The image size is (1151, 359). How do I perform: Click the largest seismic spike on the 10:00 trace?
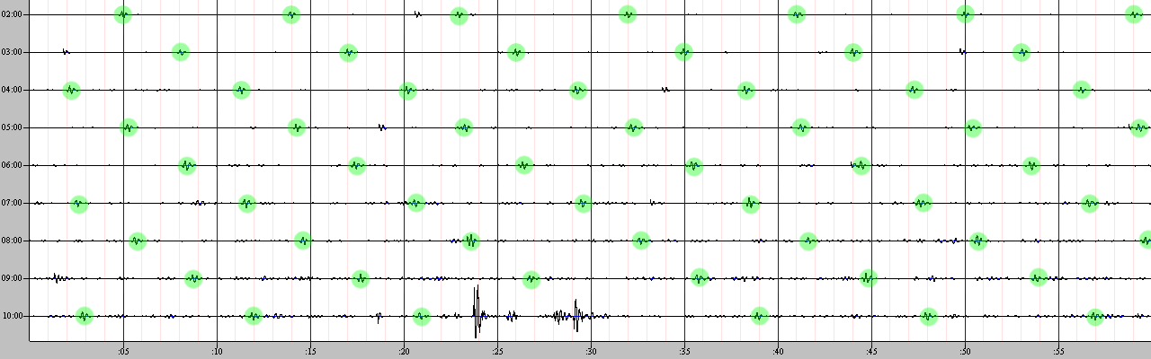tap(477, 312)
